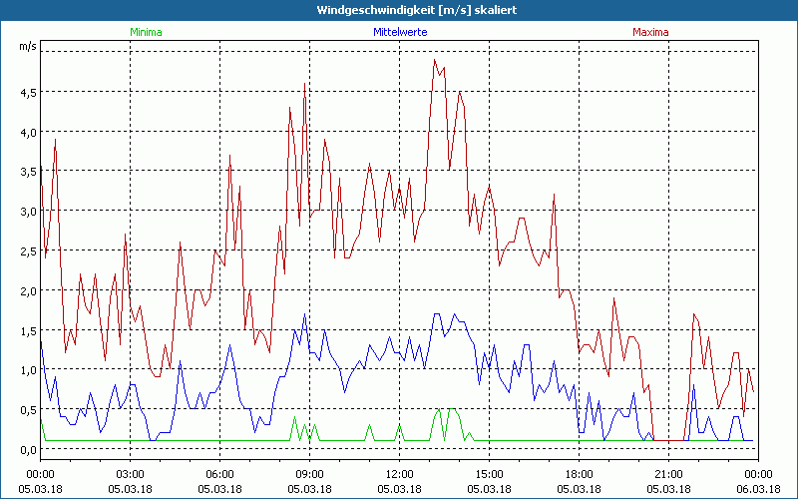Click the highest peak of the red curve
798x499 pixels.
[434, 60]
